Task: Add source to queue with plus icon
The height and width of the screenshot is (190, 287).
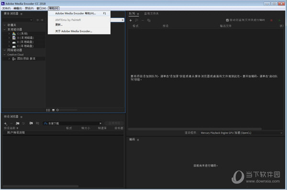Action: click(131, 21)
